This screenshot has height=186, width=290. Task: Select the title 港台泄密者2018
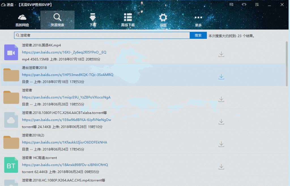tap(34, 68)
